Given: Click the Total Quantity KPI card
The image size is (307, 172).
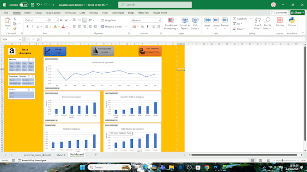Looking at the screenshot, I should point(102,51).
